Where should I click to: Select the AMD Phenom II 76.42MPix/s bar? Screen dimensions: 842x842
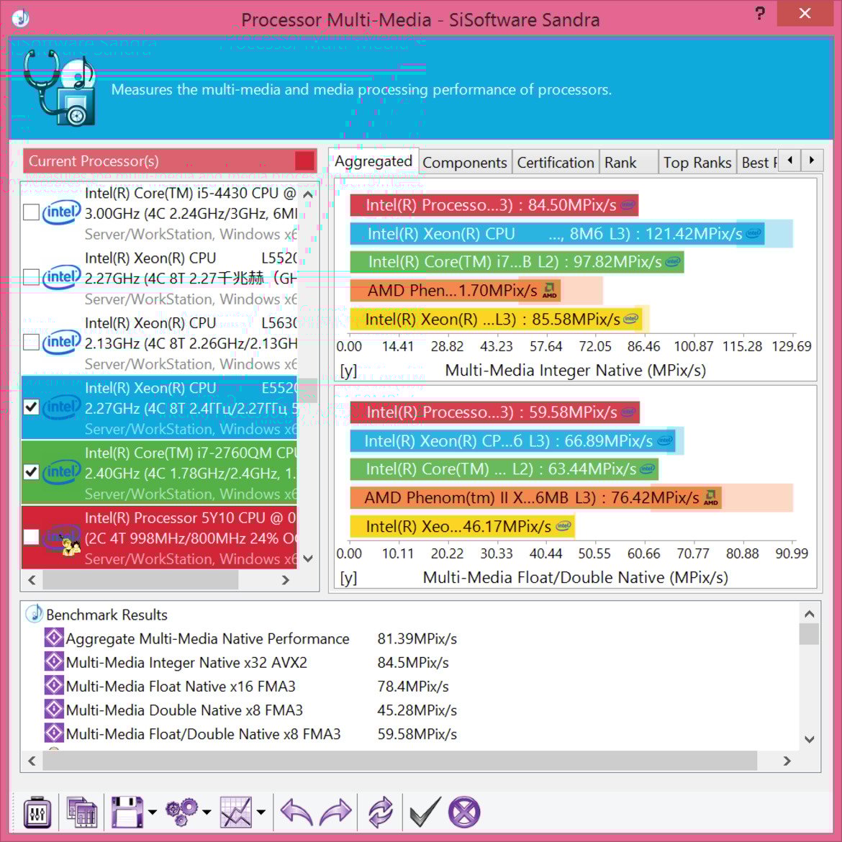(x=535, y=498)
